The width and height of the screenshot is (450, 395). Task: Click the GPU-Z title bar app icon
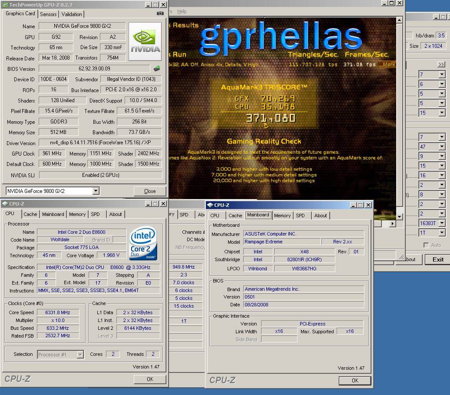5,5
